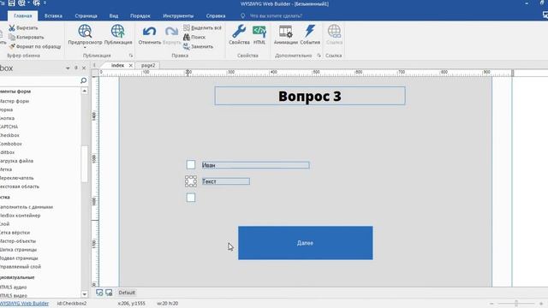The image size is (548, 308).
Task: Click the zoom slider in the status bar
Action: 516,304
